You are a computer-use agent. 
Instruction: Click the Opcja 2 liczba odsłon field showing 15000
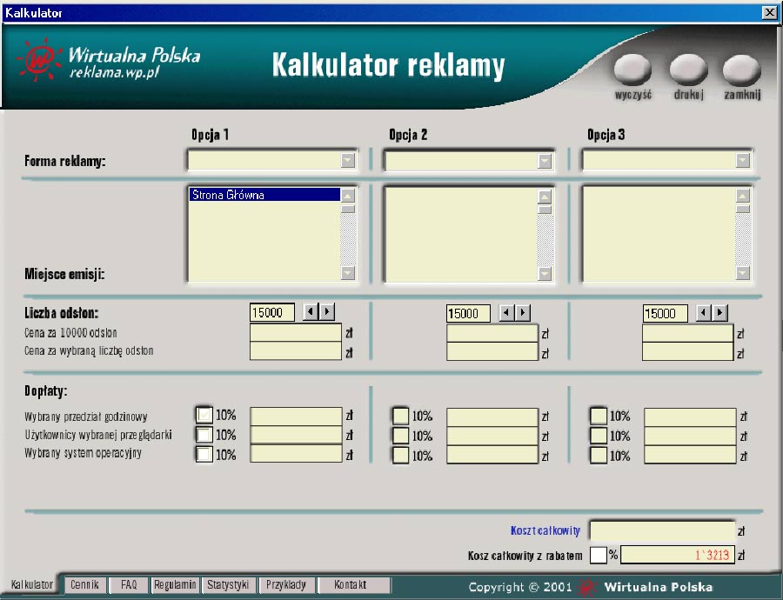click(468, 313)
